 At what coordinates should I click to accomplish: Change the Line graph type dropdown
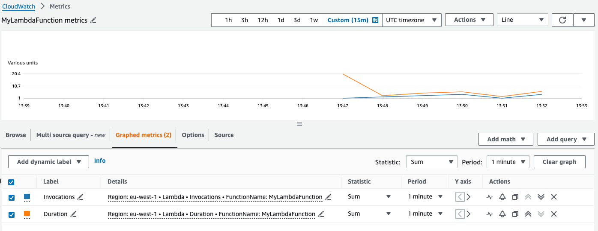pyautogui.click(x=523, y=20)
